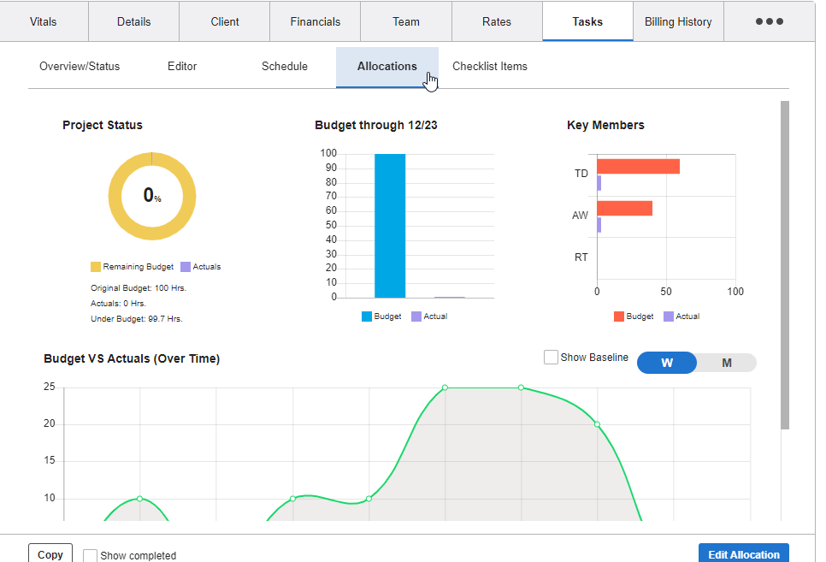Switch to the Billing History tab

678,21
